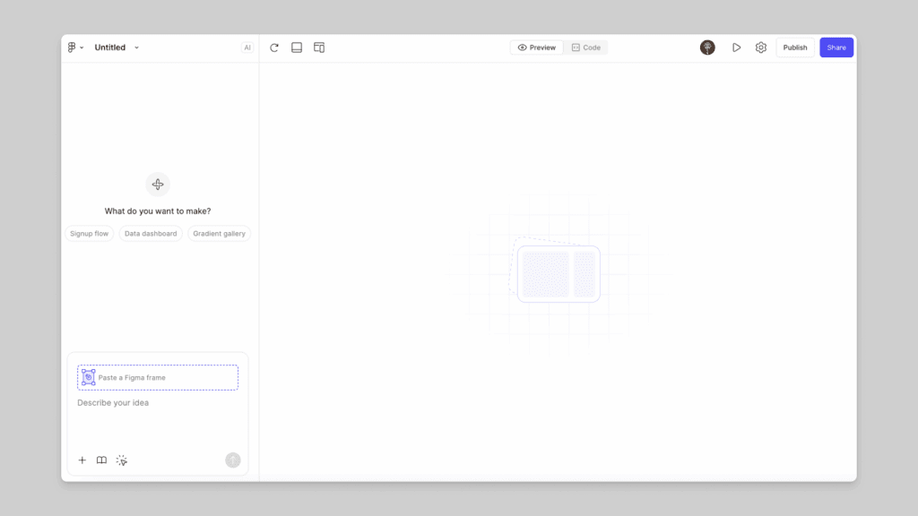Screen dimensions: 918x516
Task: Select the split view layout icon
Action: tap(319, 47)
